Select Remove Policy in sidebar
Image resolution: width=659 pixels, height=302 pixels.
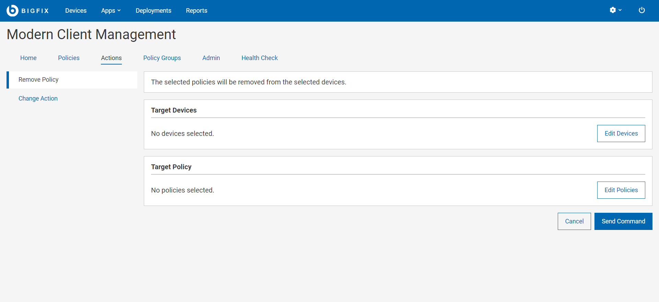pos(38,80)
